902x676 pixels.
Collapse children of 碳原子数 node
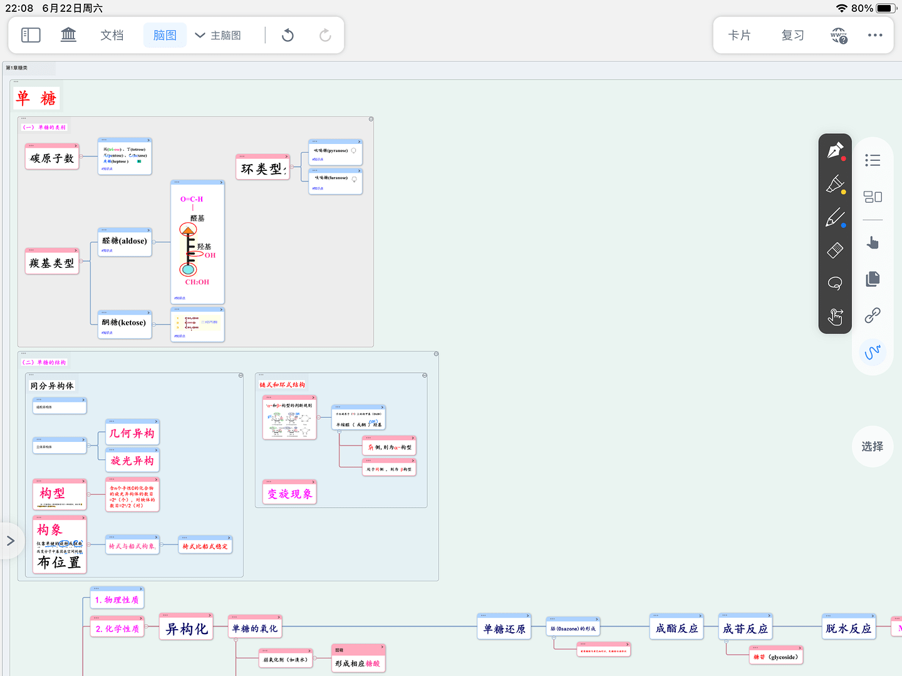(81, 156)
